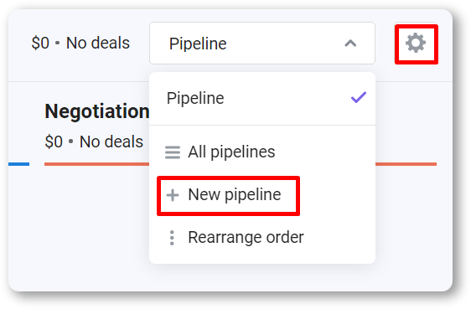Viewport: 471px width, 309px height.
Task: Open pipeline settings gear icon
Action: pos(416,44)
